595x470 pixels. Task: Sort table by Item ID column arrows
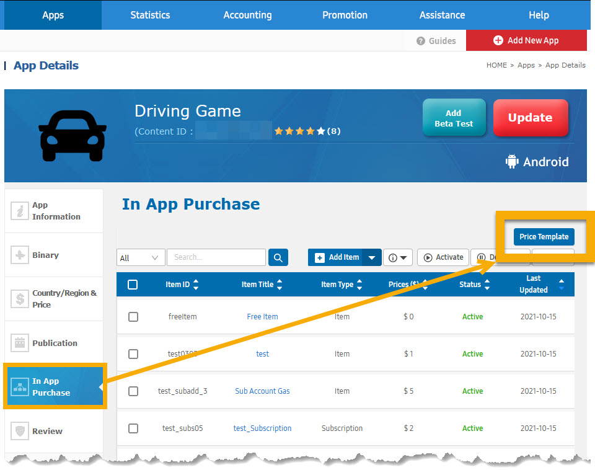(x=196, y=285)
